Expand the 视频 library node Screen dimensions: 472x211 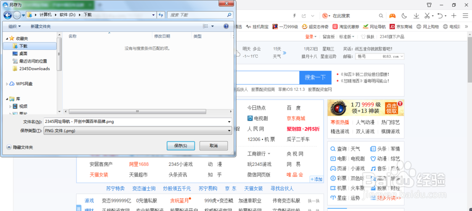(10, 106)
